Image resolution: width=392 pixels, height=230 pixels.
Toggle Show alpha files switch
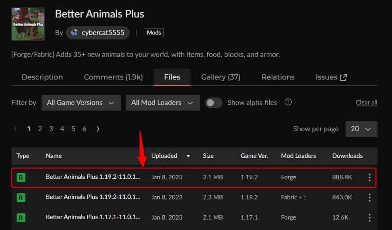coord(214,103)
